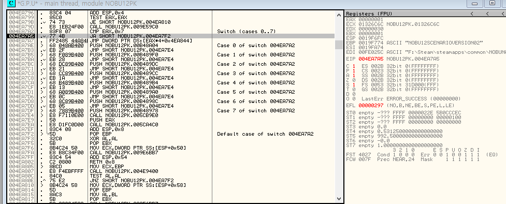Click 'Case 7 of switch 004EA7A2' comment
The height and width of the screenshot is (204, 506).
coord(256,111)
